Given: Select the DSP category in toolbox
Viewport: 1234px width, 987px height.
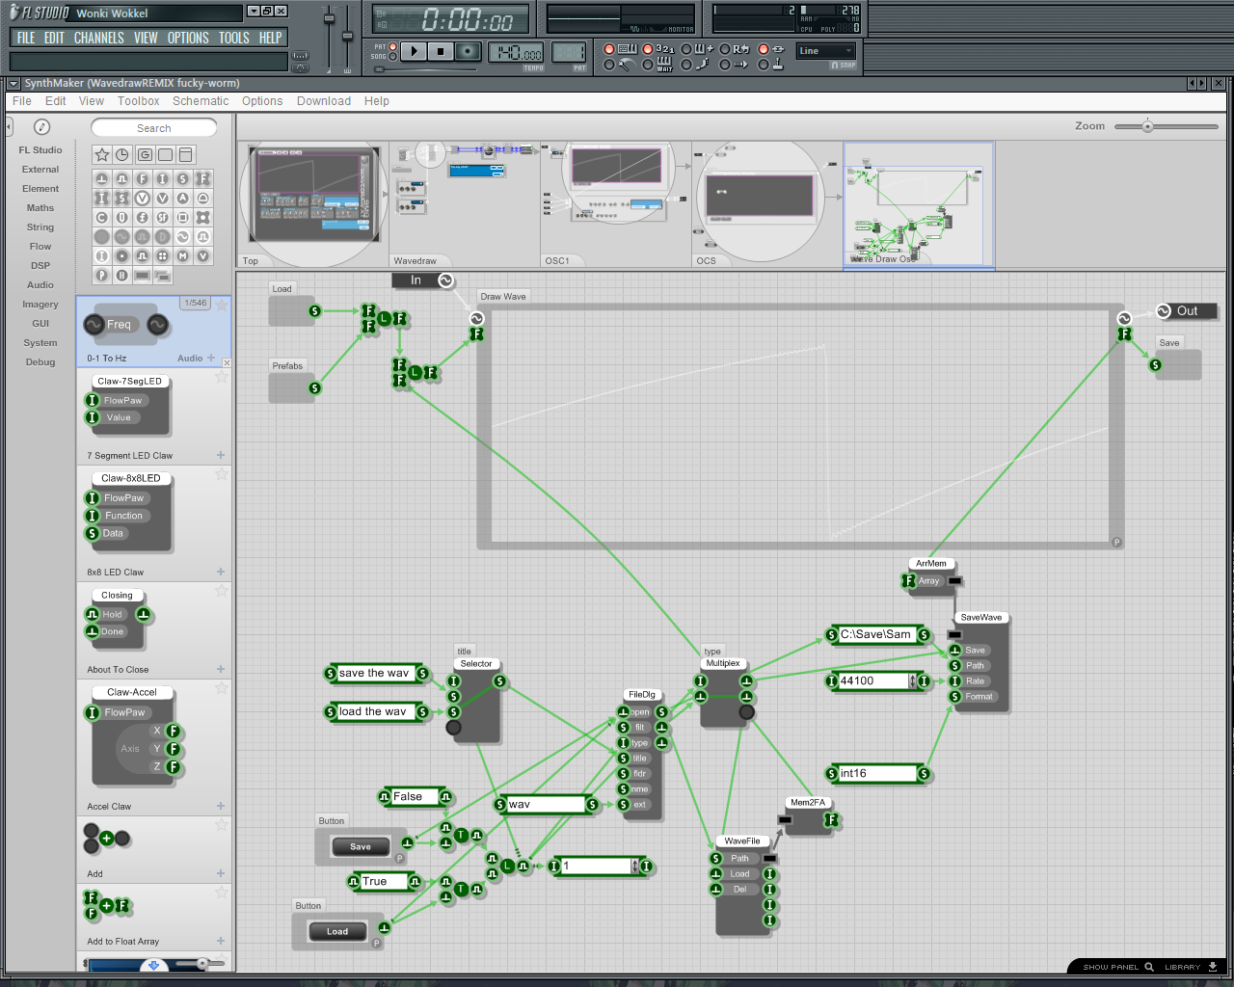Looking at the screenshot, I should [x=40, y=266].
